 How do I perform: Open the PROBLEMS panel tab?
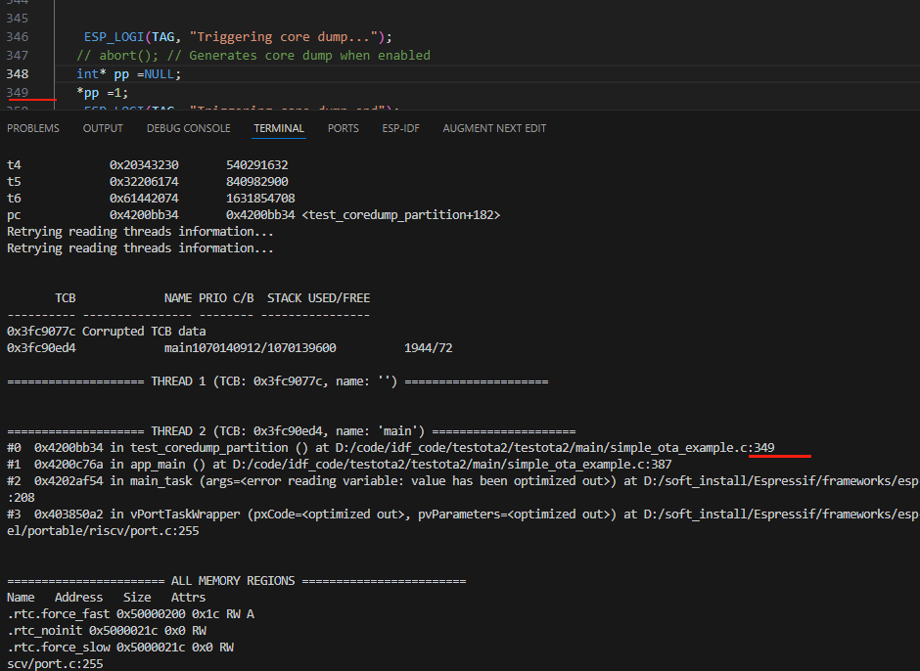pyautogui.click(x=33, y=128)
